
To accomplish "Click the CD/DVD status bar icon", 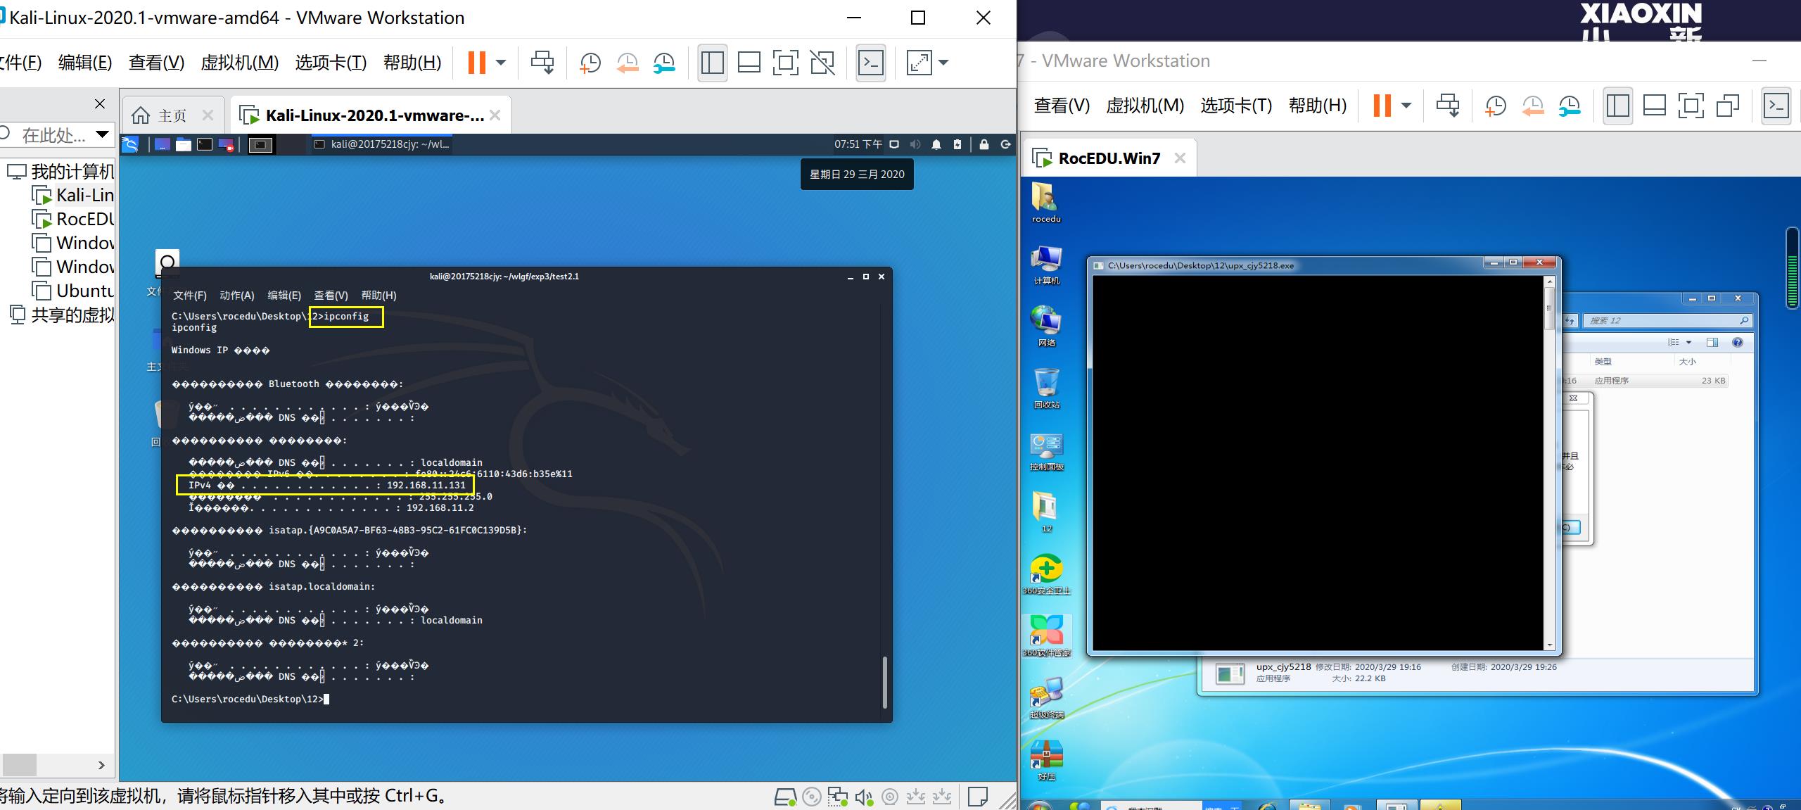I will (x=812, y=797).
